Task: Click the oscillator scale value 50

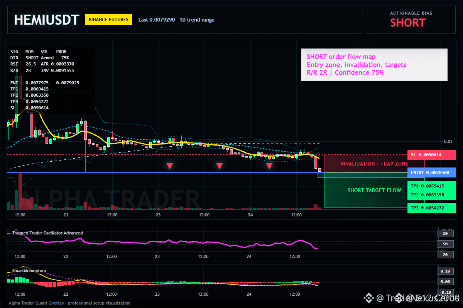Action: tap(445, 244)
